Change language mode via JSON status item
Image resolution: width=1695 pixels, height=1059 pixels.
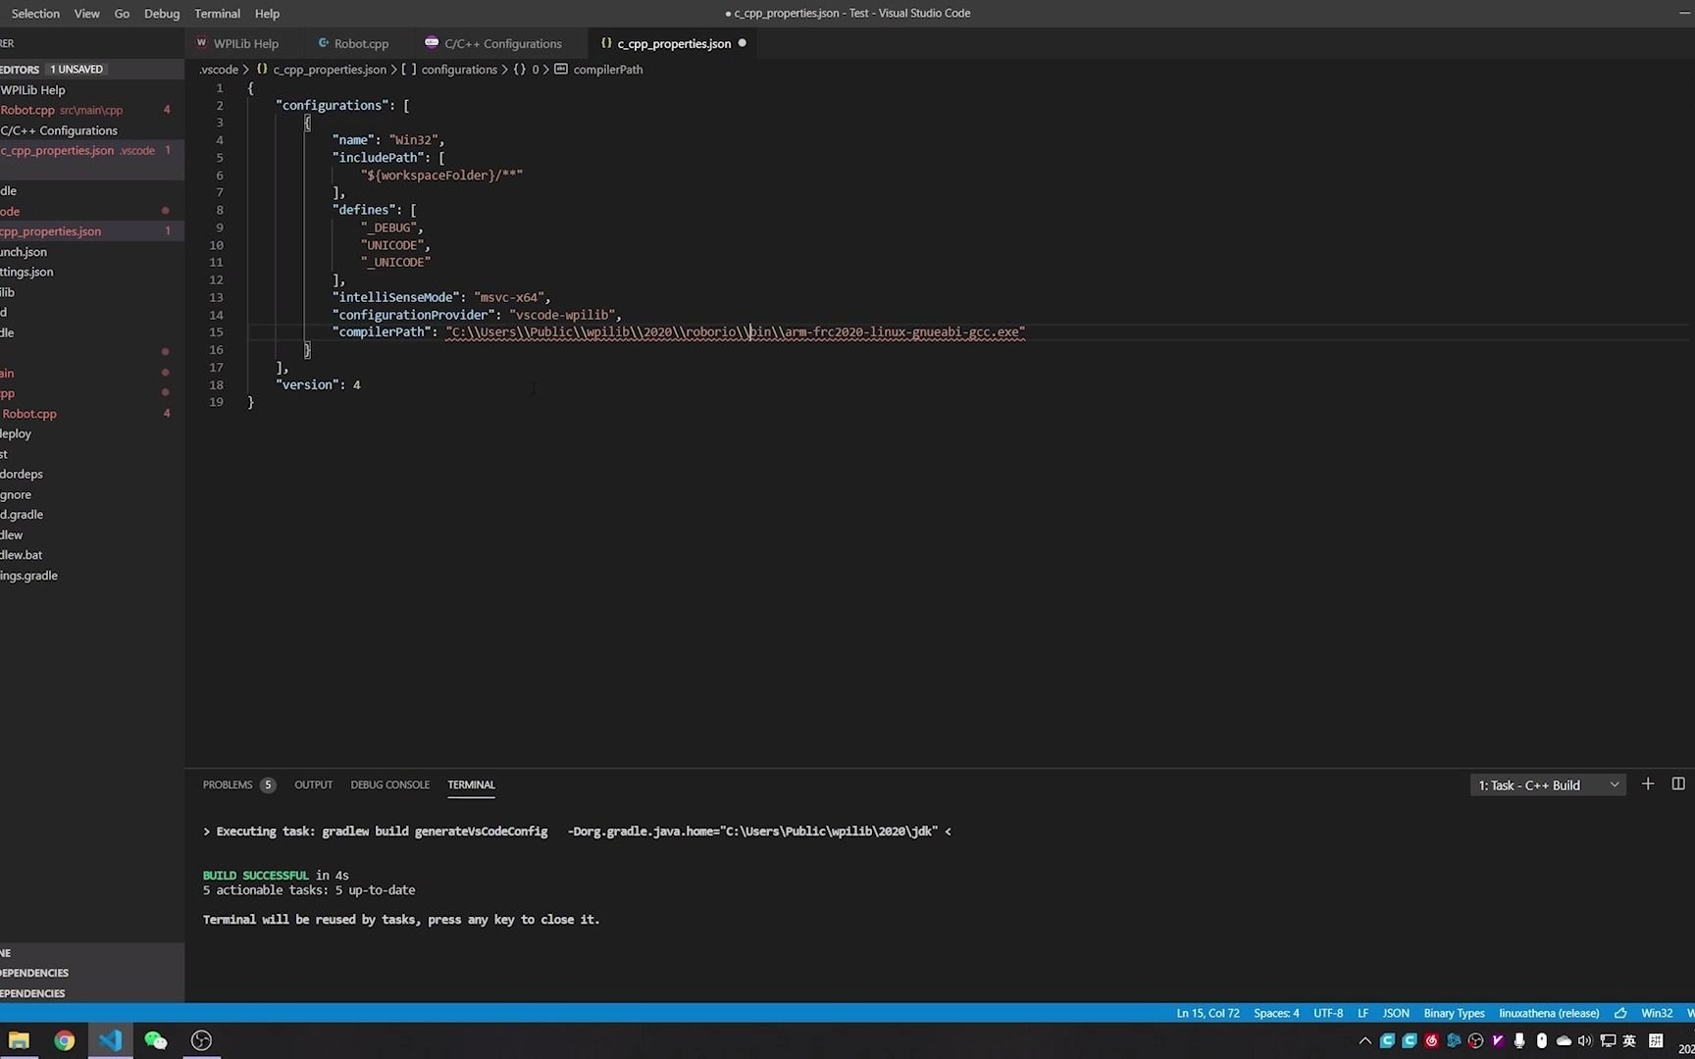click(x=1396, y=1013)
